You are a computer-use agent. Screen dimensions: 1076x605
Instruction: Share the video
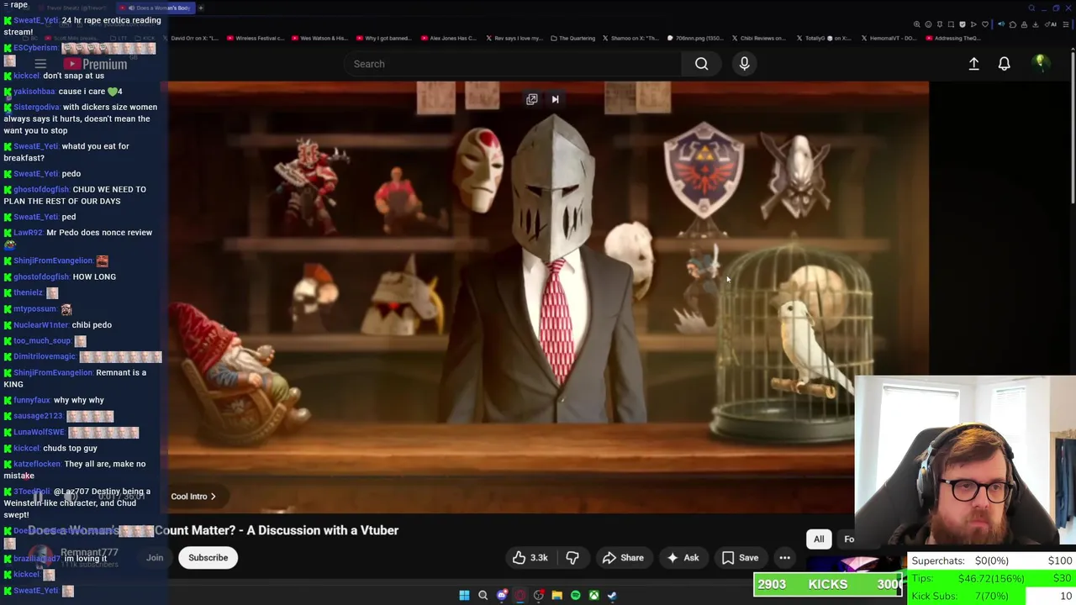[623, 558]
